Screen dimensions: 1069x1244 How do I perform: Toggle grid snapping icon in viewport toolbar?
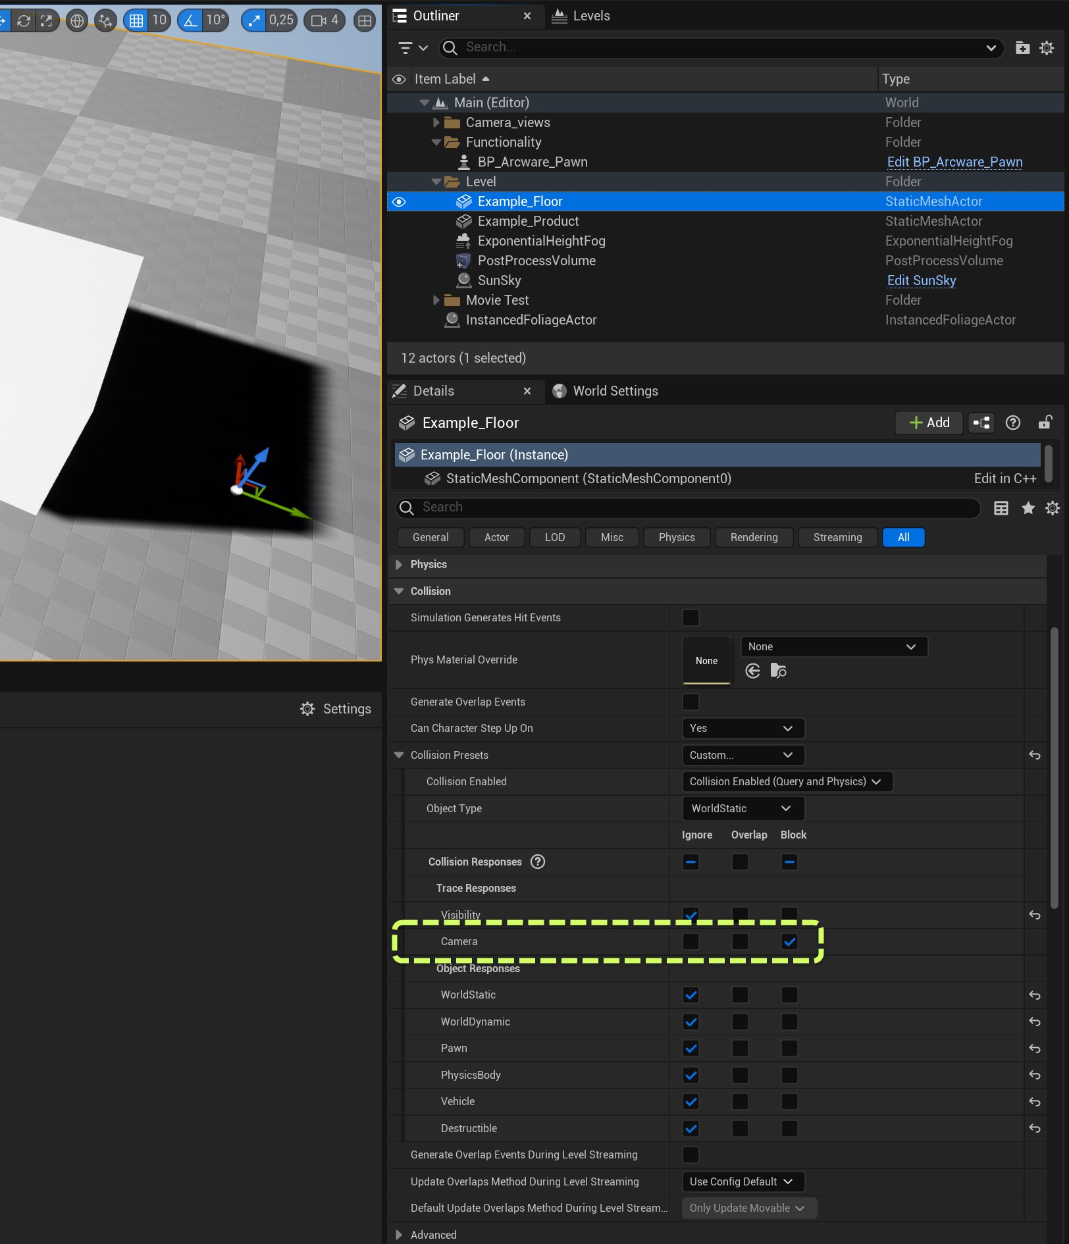pyautogui.click(x=136, y=20)
